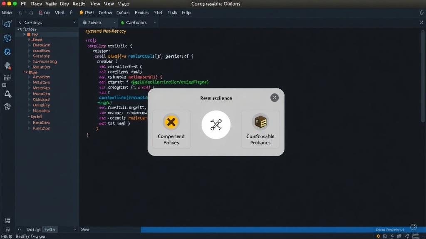Select the white circular link tool icon
The height and width of the screenshot is (239, 426).
216,124
